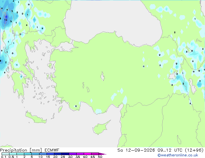Screen dimensions: 205x158
Task: Click the 12 mm precipitation value on map
Action: 5,20
